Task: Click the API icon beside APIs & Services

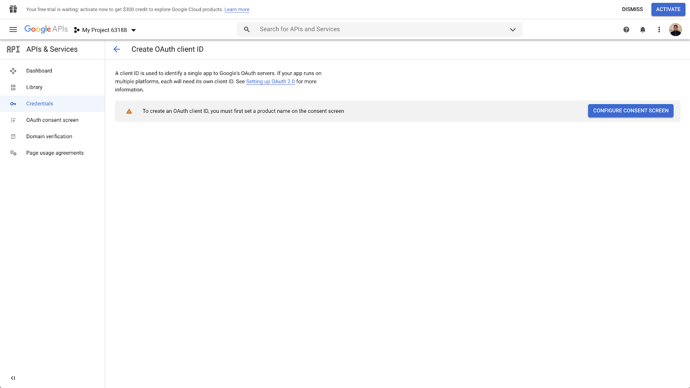Action: pyautogui.click(x=13, y=50)
